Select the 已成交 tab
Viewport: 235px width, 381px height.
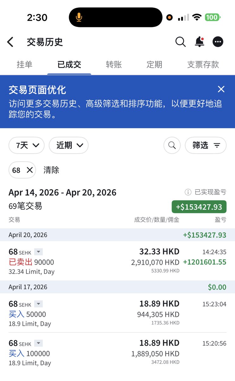69,64
